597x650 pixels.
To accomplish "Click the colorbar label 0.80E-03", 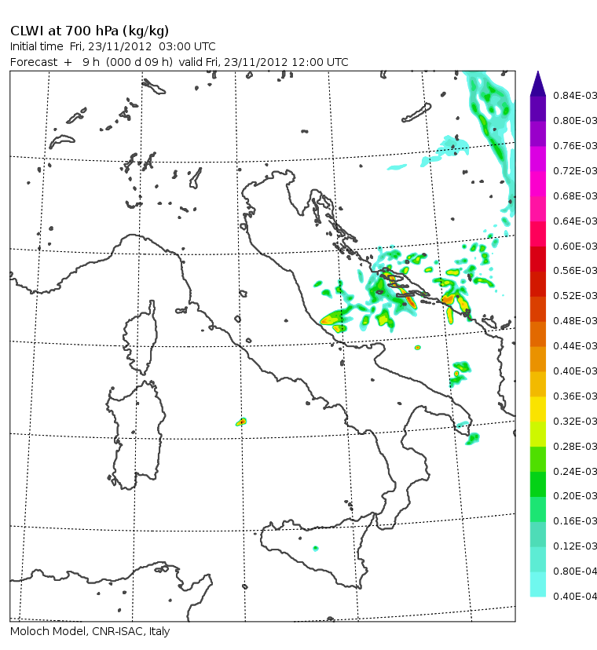I will 575,121.
